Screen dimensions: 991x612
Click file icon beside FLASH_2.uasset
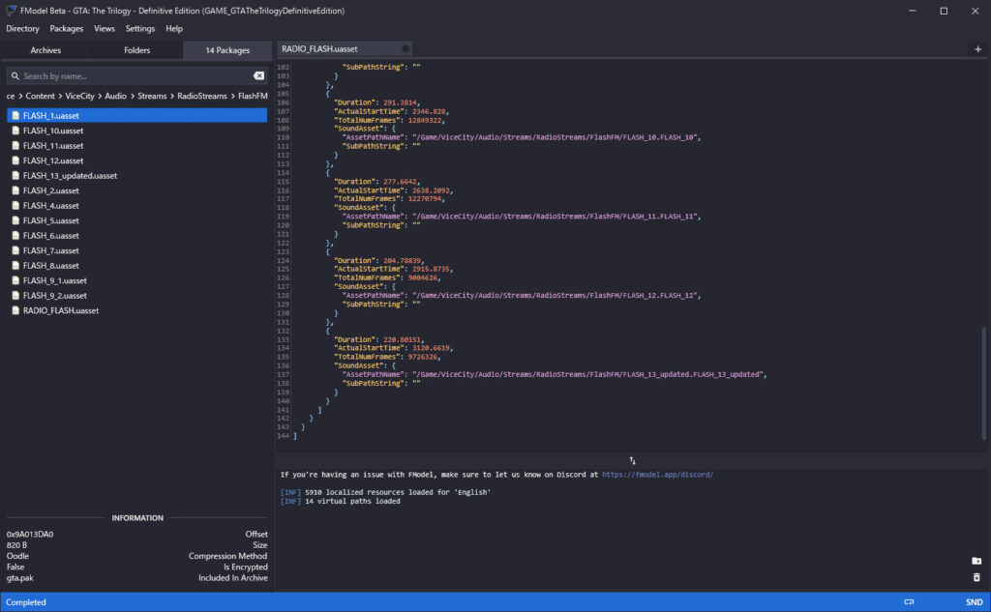pyautogui.click(x=15, y=190)
